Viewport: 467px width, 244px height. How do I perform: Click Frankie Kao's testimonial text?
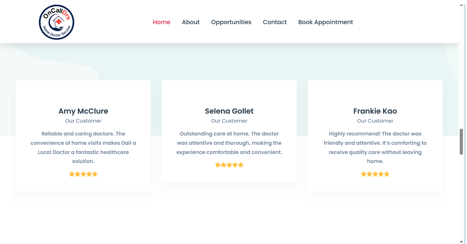[375, 147]
